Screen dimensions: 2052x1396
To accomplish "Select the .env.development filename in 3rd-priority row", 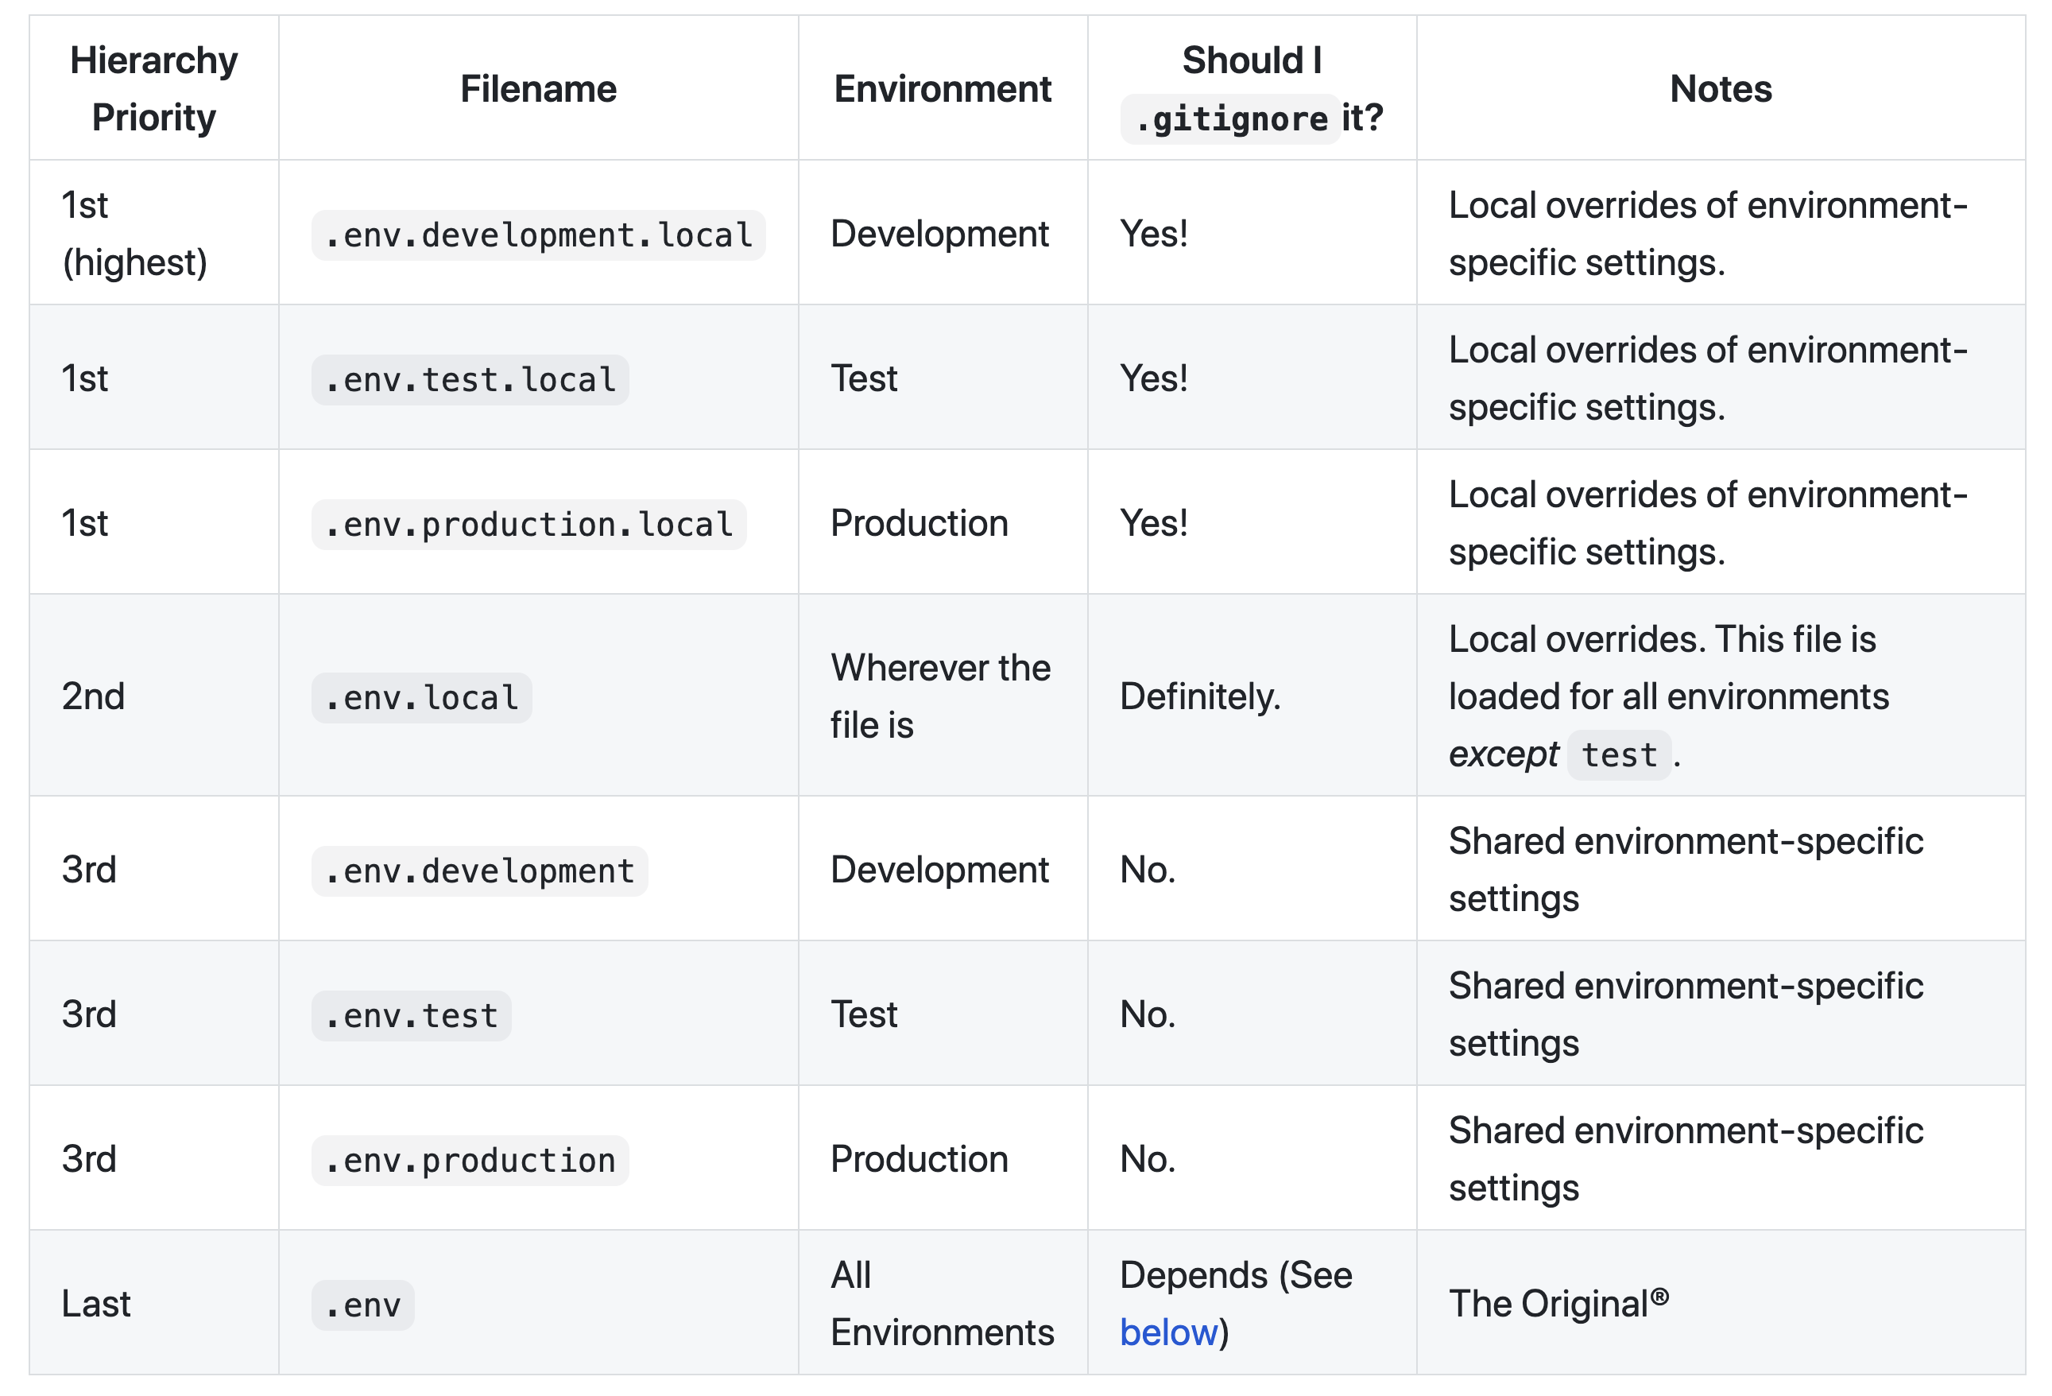I will 478,871.
